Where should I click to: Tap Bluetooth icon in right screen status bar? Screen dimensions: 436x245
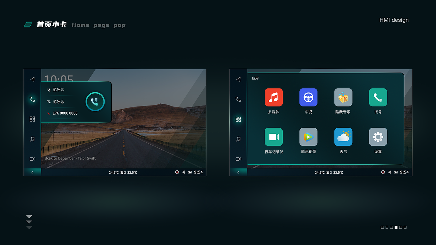pyautogui.click(x=390, y=172)
